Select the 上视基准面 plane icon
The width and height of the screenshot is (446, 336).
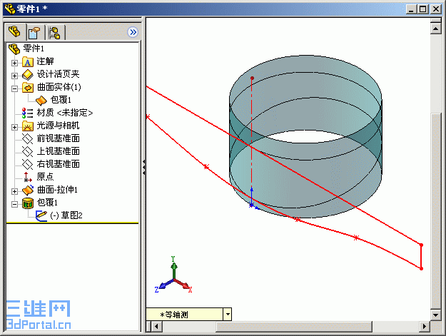pyautogui.click(x=28, y=151)
